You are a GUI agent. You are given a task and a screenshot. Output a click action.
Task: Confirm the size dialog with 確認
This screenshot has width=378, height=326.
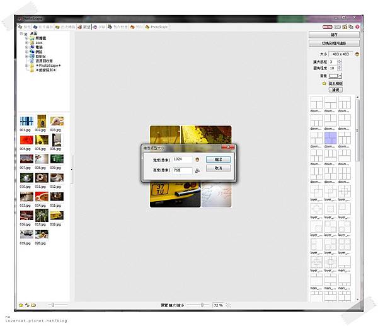point(218,160)
